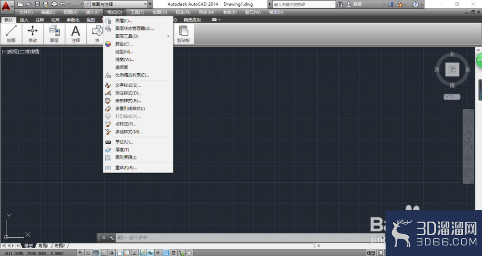Click the help question mark icon
Screen dimensions: 482x256
click(415, 4)
